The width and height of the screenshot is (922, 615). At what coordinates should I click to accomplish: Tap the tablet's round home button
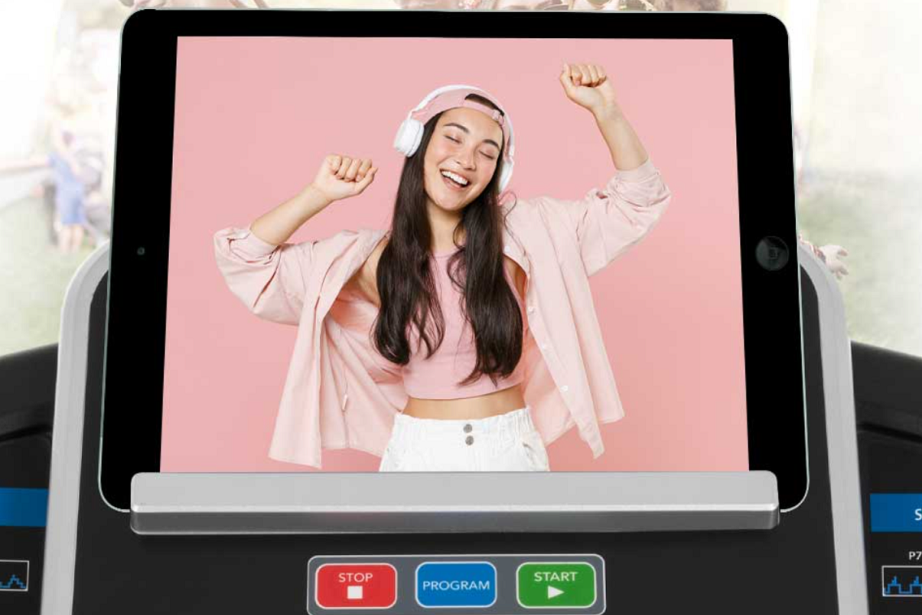click(772, 253)
